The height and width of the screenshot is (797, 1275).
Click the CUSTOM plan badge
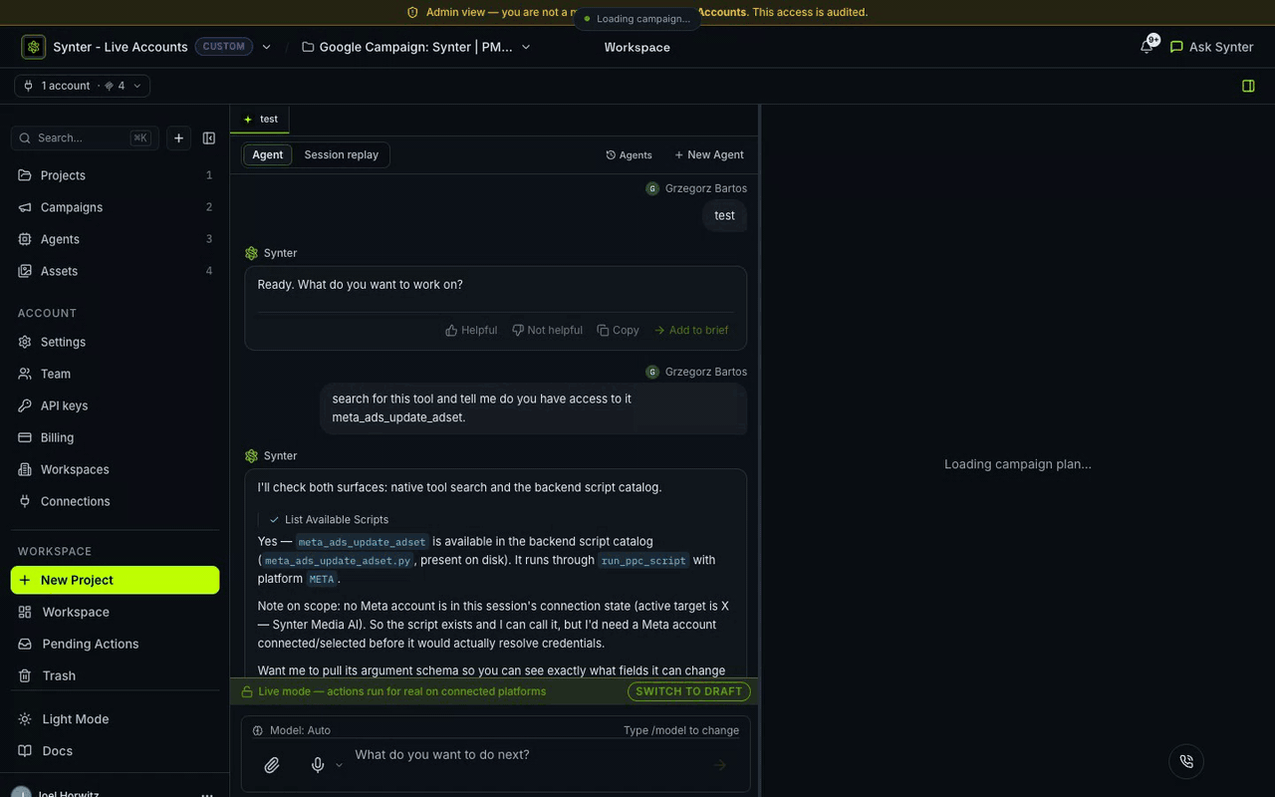click(224, 47)
